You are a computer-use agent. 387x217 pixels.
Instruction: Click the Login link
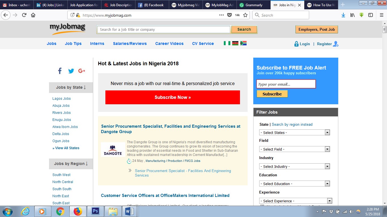point(305,44)
